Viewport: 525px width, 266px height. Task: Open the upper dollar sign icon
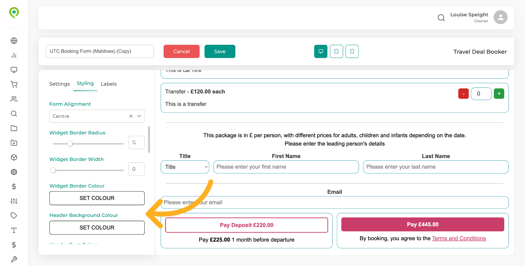(14, 187)
